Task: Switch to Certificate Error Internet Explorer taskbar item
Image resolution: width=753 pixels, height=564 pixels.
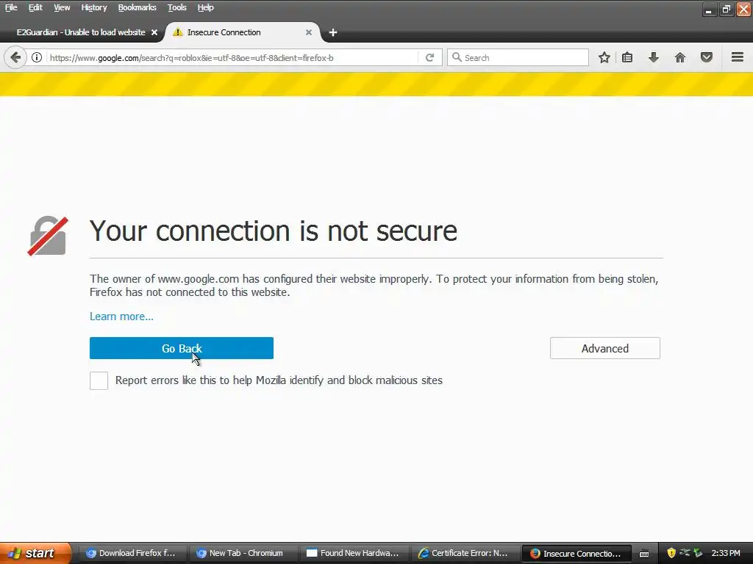Action: click(x=463, y=553)
